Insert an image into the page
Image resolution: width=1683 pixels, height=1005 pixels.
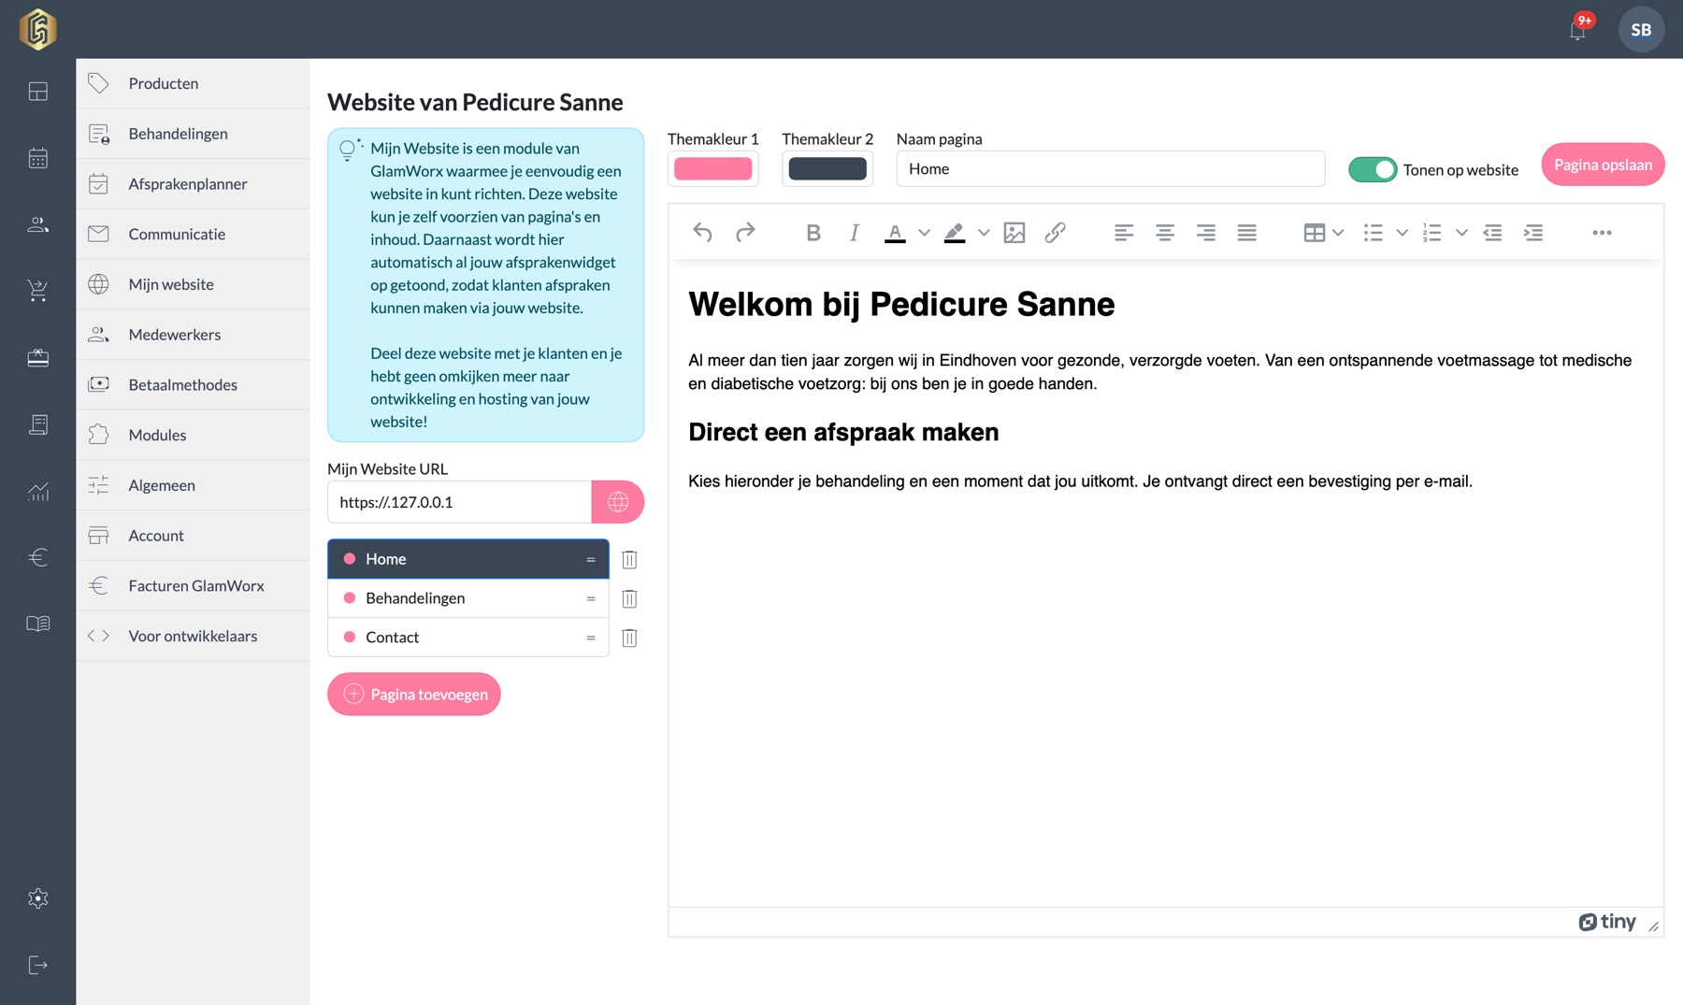[x=1014, y=233]
